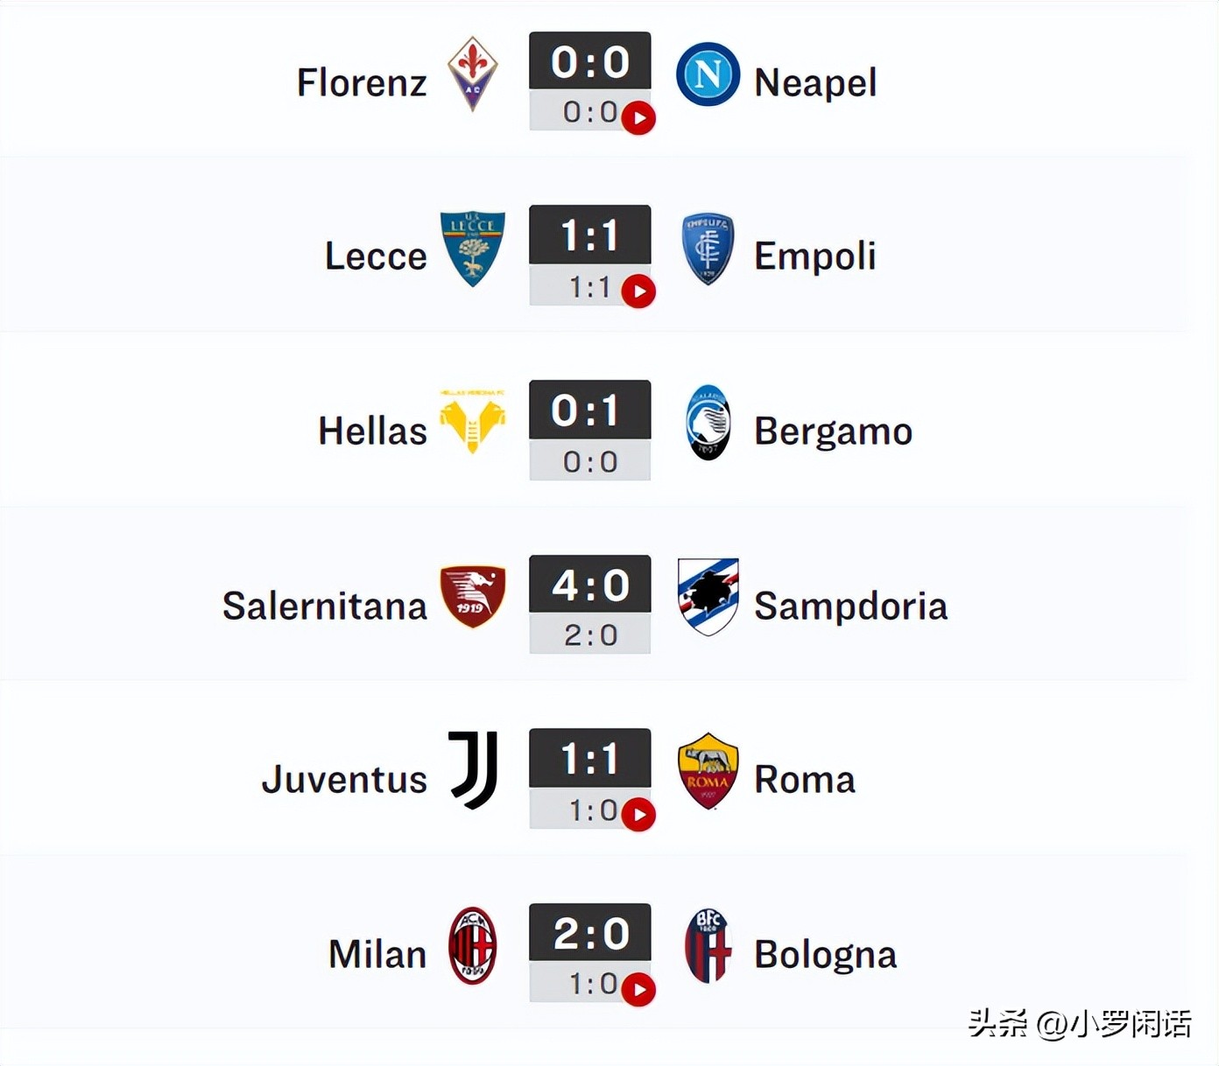Click the AS Roma crest
Screen dimensions: 1219x1066
(708, 770)
